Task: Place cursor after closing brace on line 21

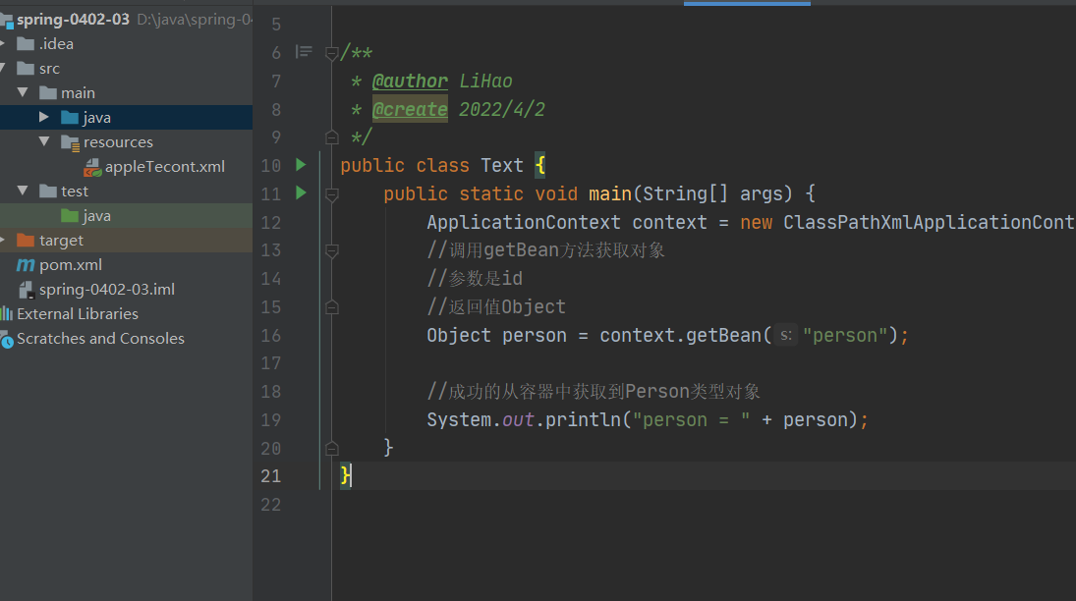Action: coord(352,475)
